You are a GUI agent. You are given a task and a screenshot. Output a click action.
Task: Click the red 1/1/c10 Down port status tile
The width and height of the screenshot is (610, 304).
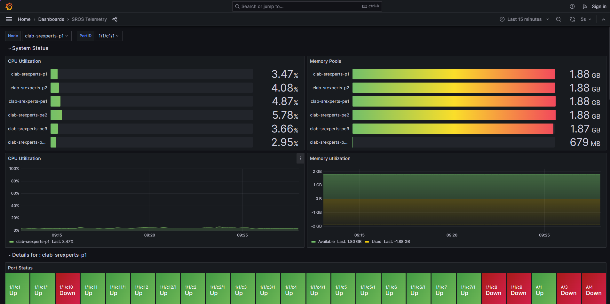click(x=67, y=288)
